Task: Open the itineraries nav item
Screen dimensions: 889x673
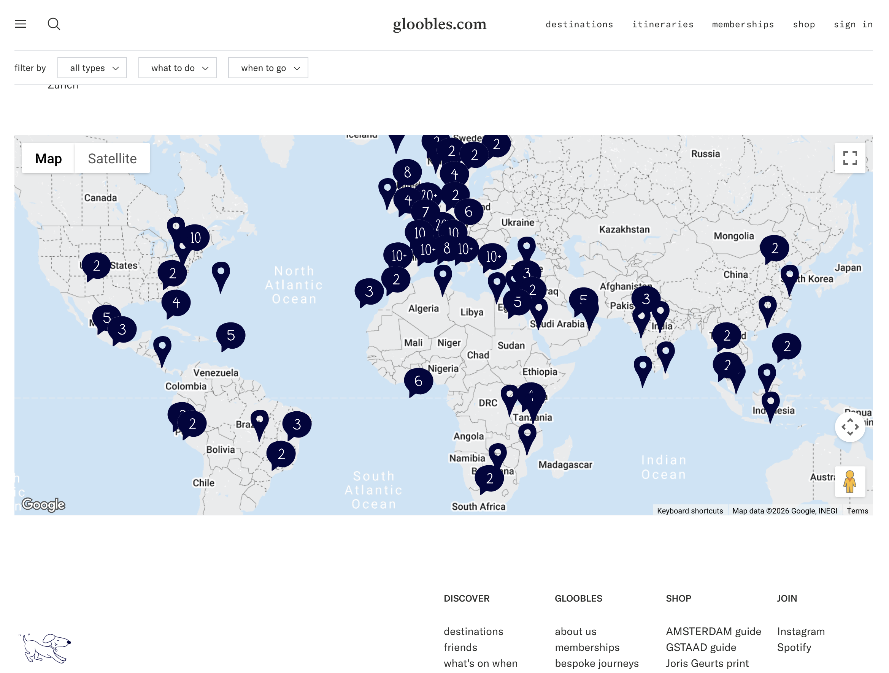Action: pyautogui.click(x=662, y=24)
